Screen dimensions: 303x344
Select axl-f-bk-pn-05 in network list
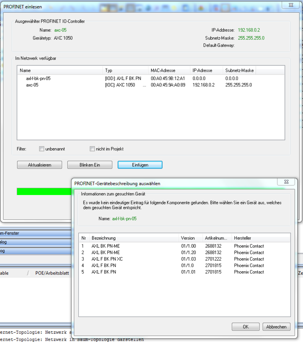tap(38, 79)
